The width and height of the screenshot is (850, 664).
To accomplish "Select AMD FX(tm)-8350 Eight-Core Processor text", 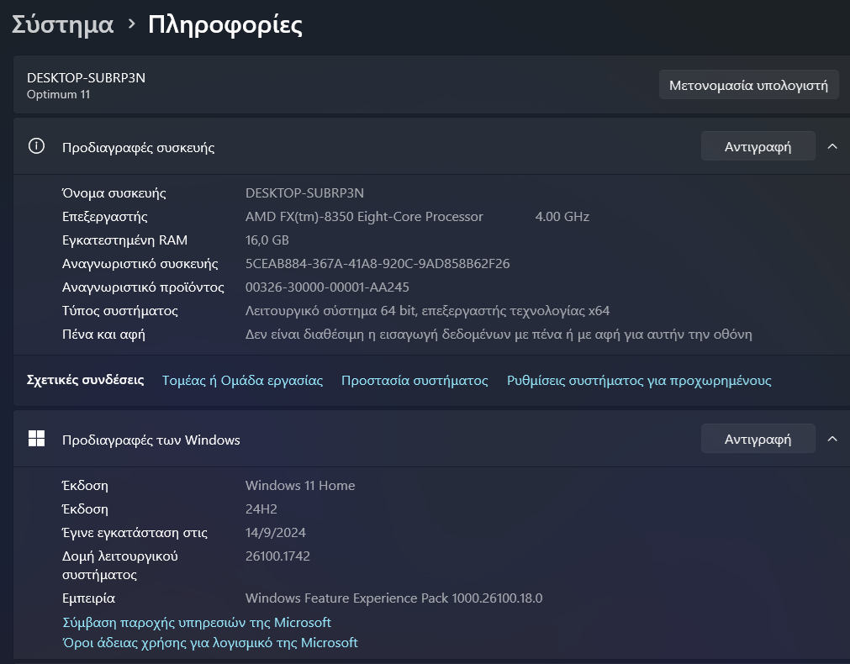I will [x=364, y=216].
